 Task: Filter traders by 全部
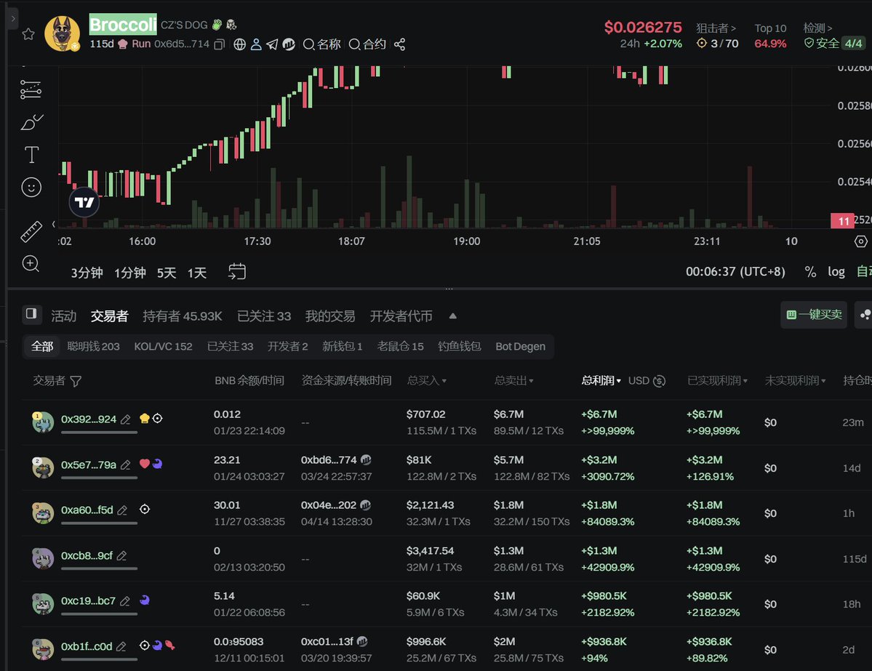(x=42, y=346)
